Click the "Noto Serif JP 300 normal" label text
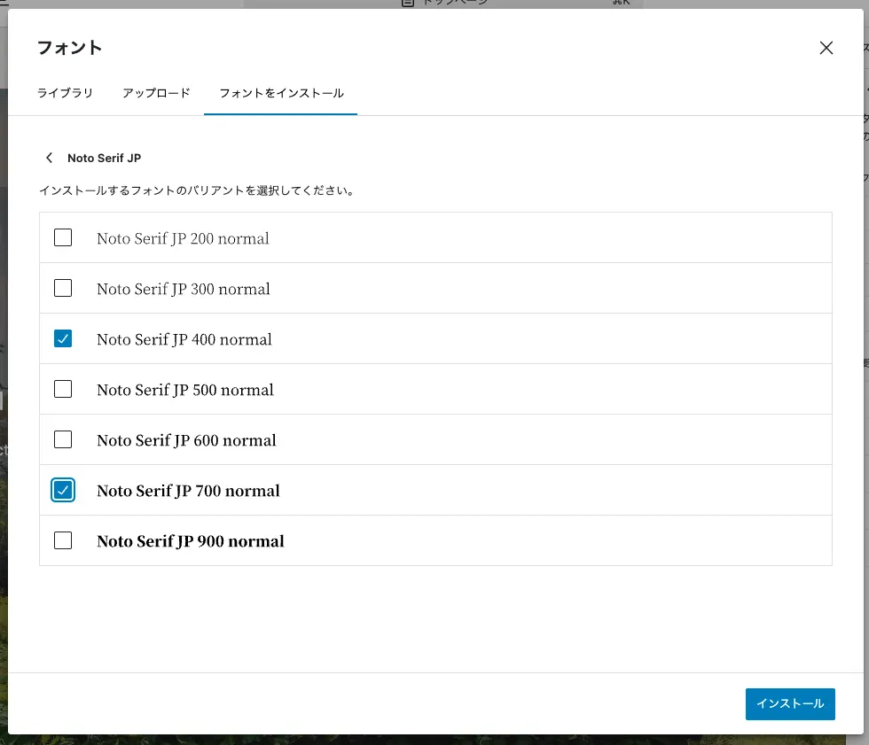 pyautogui.click(x=184, y=289)
